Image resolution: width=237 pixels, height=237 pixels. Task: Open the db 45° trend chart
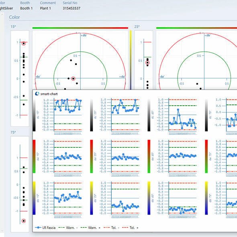click(182, 198)
